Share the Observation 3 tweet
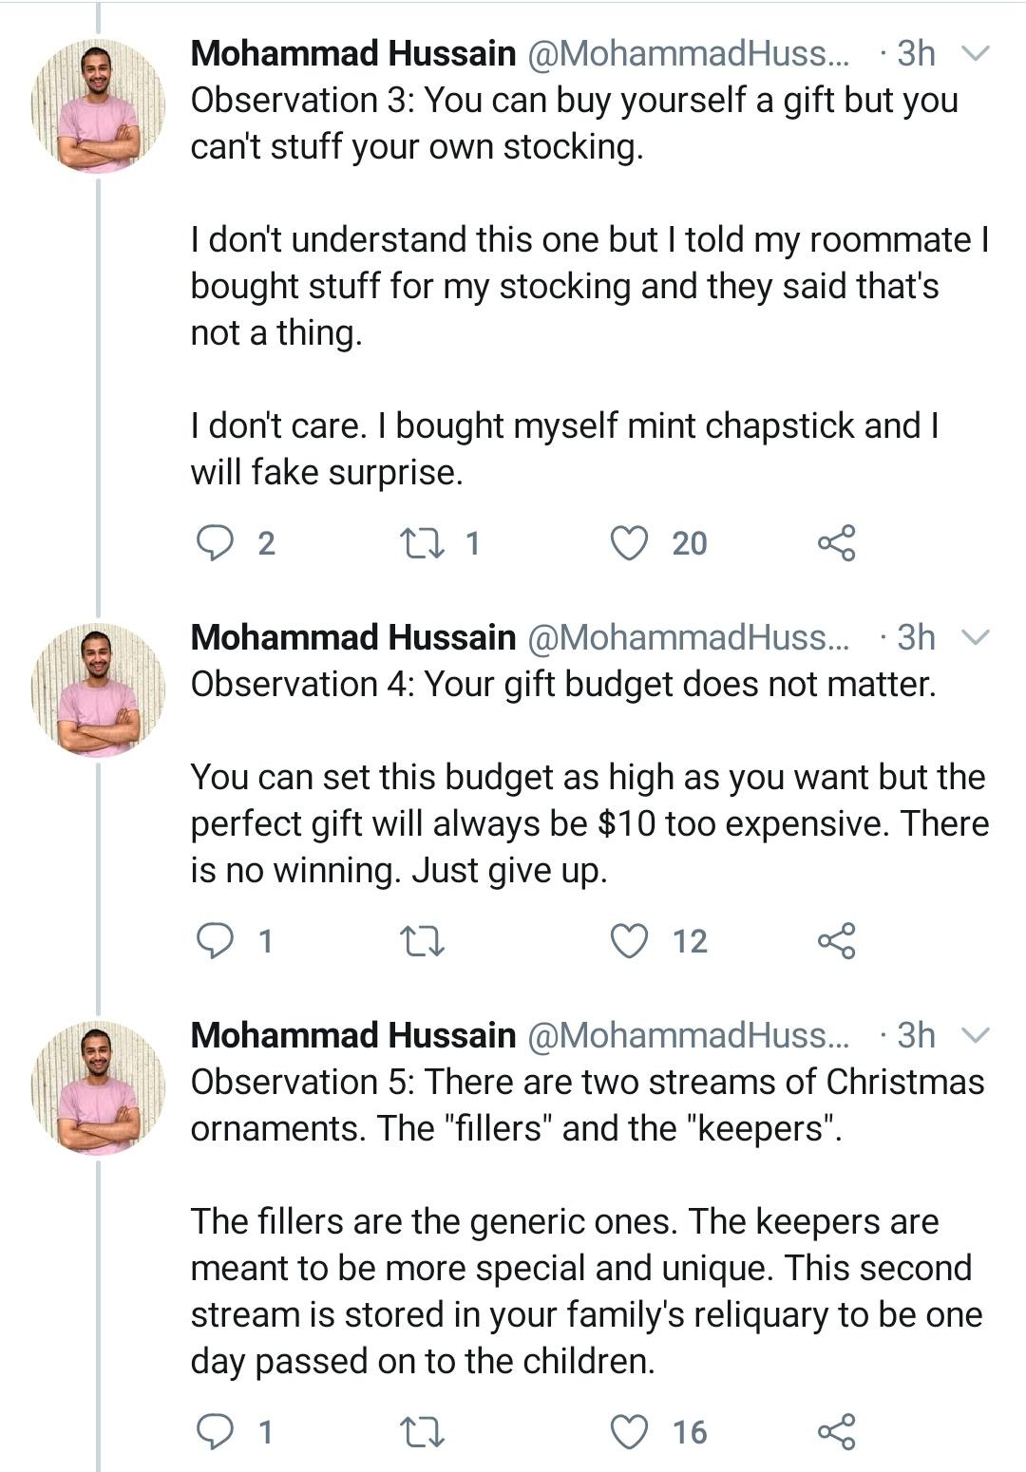1026x1472 pixels. [836, 543]
